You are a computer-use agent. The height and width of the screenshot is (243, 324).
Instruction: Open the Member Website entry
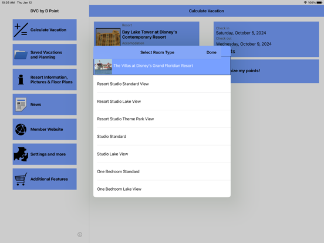45,129
